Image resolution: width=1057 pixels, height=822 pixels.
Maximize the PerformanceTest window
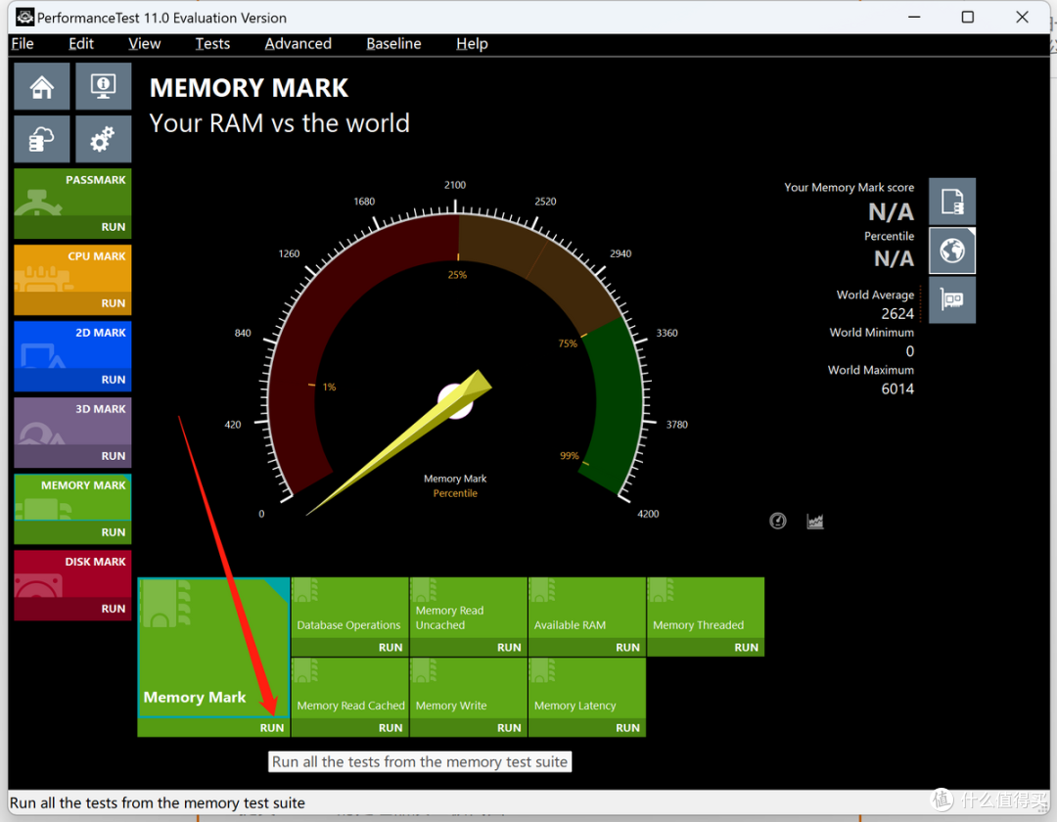967,17
